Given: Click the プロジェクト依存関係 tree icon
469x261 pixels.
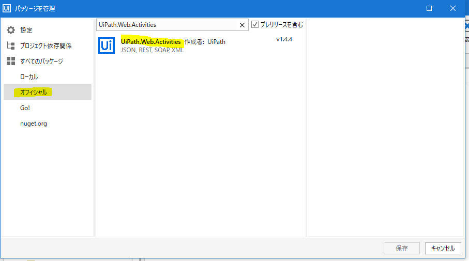Looking at the screenshot, I should pos(11,45).
